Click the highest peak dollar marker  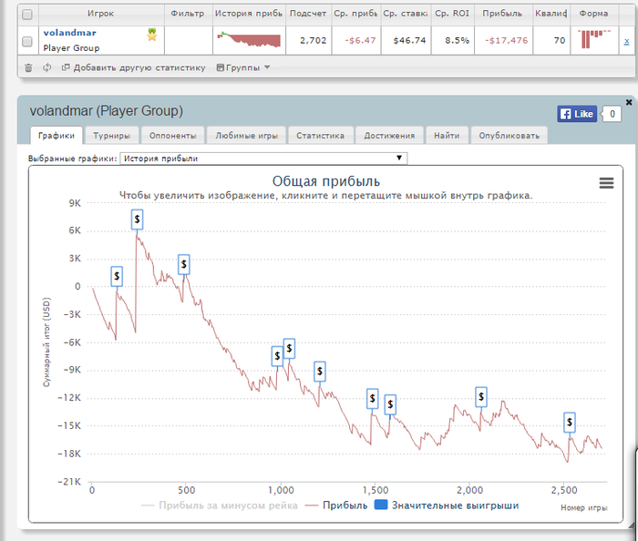137,219
